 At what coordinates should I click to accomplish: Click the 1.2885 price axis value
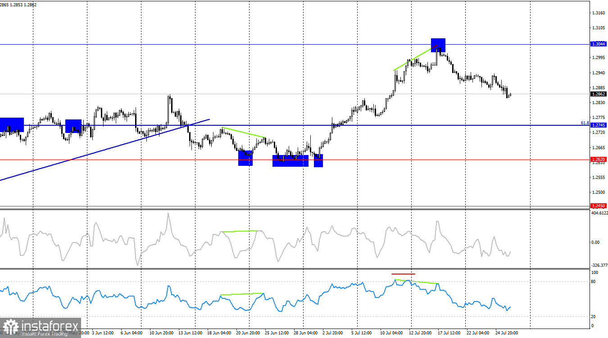pos(599,88)
